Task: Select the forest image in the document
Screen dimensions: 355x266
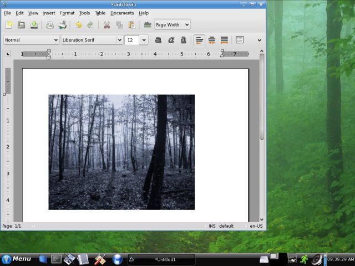Action: pos(121,152)
